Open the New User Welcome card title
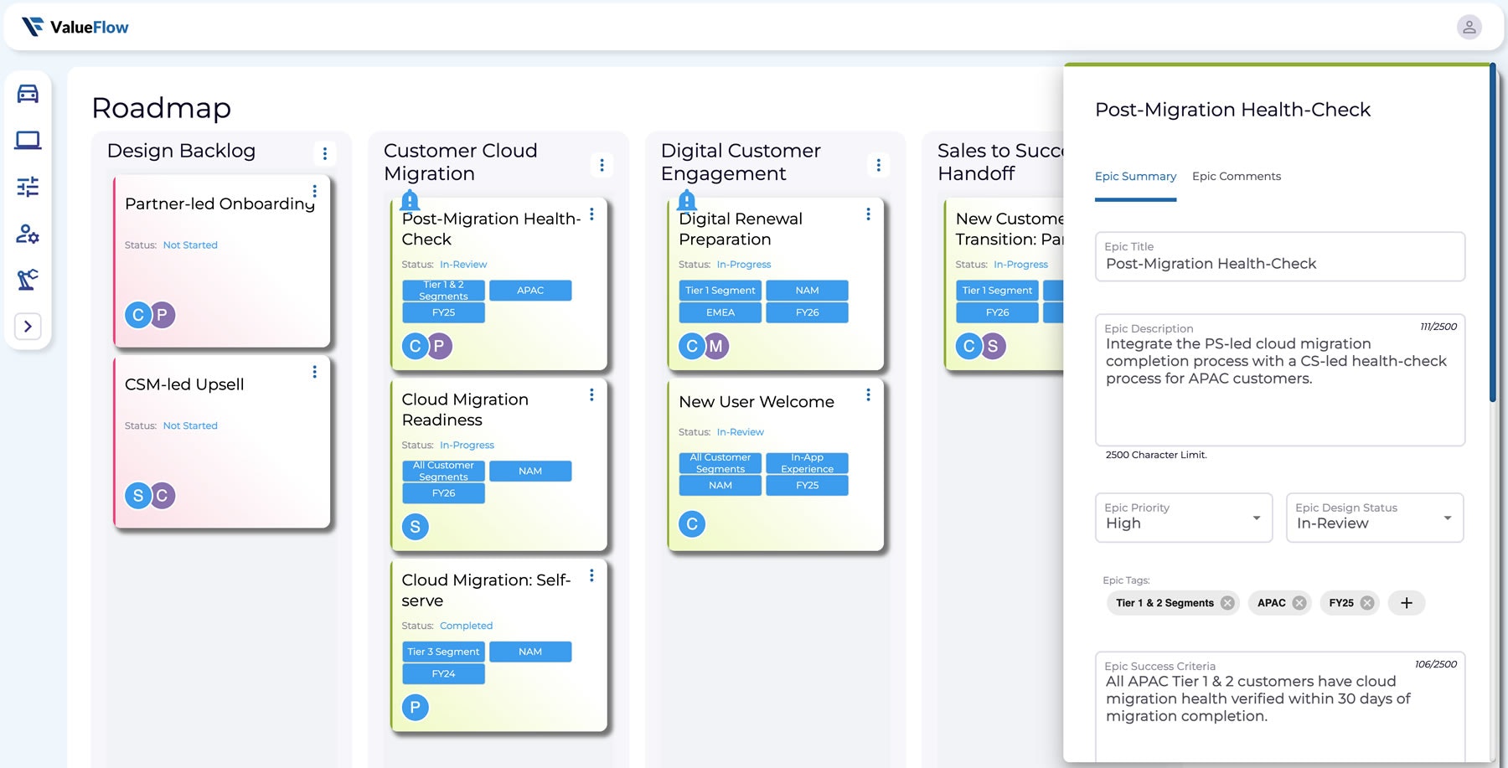Screen dimensions: 1508x768 (x=757, y=402)
